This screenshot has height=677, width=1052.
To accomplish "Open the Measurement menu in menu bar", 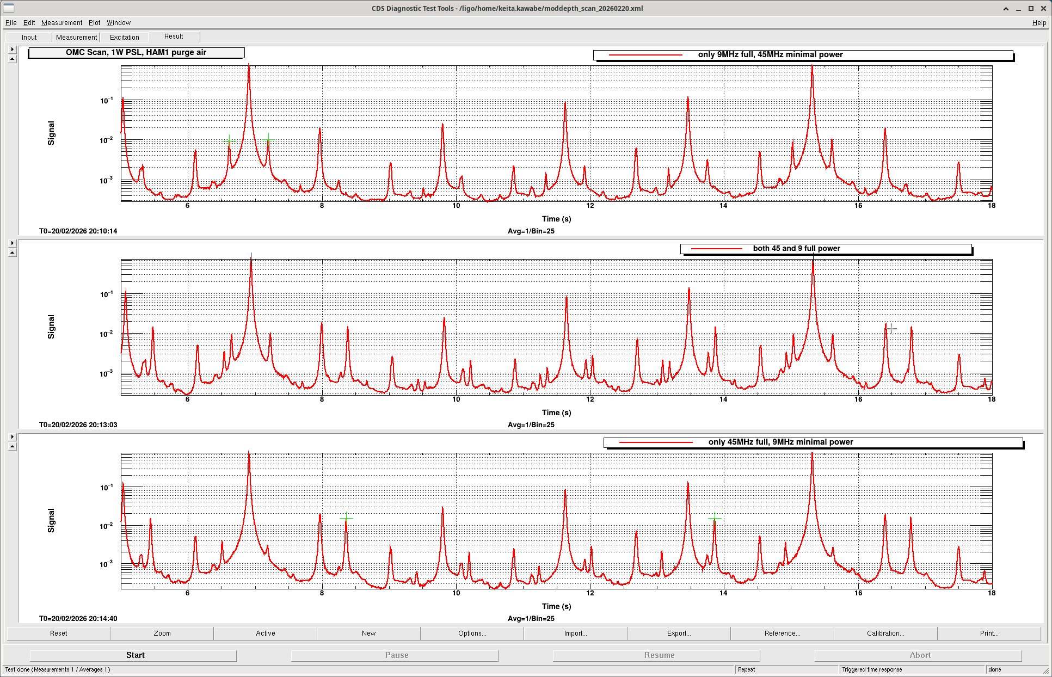I will [61, 23].
